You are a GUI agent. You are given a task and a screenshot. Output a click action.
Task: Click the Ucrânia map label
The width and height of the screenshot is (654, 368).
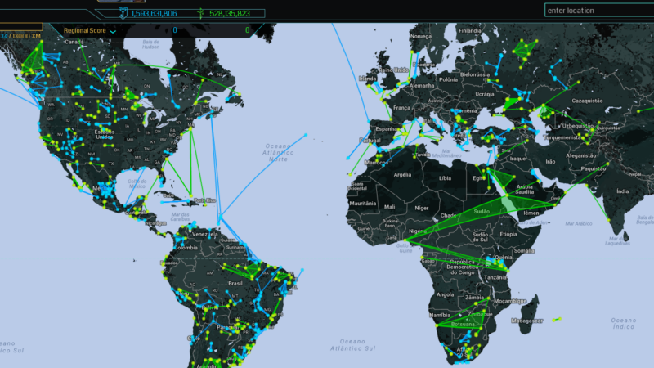click(x=485, y=94)
